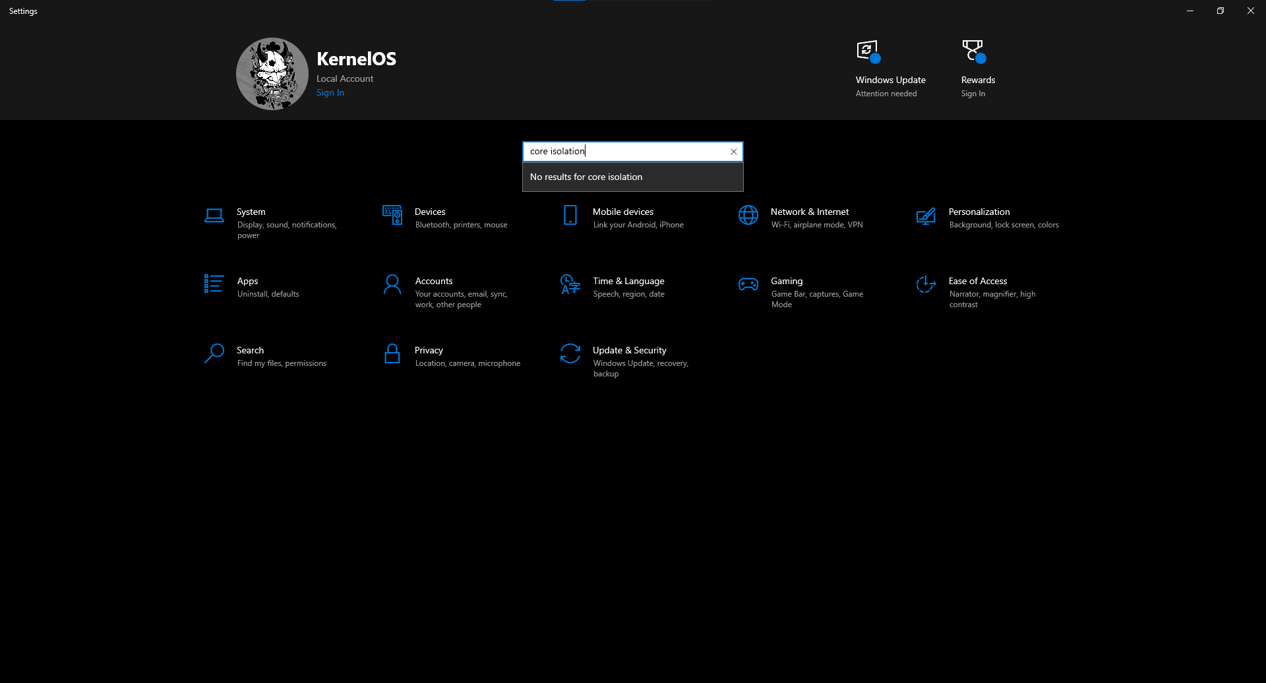The height and width of the screenshot is (683, 1266).
Task: Click the Update & Security arrows icon
Action: pos(570,353)
